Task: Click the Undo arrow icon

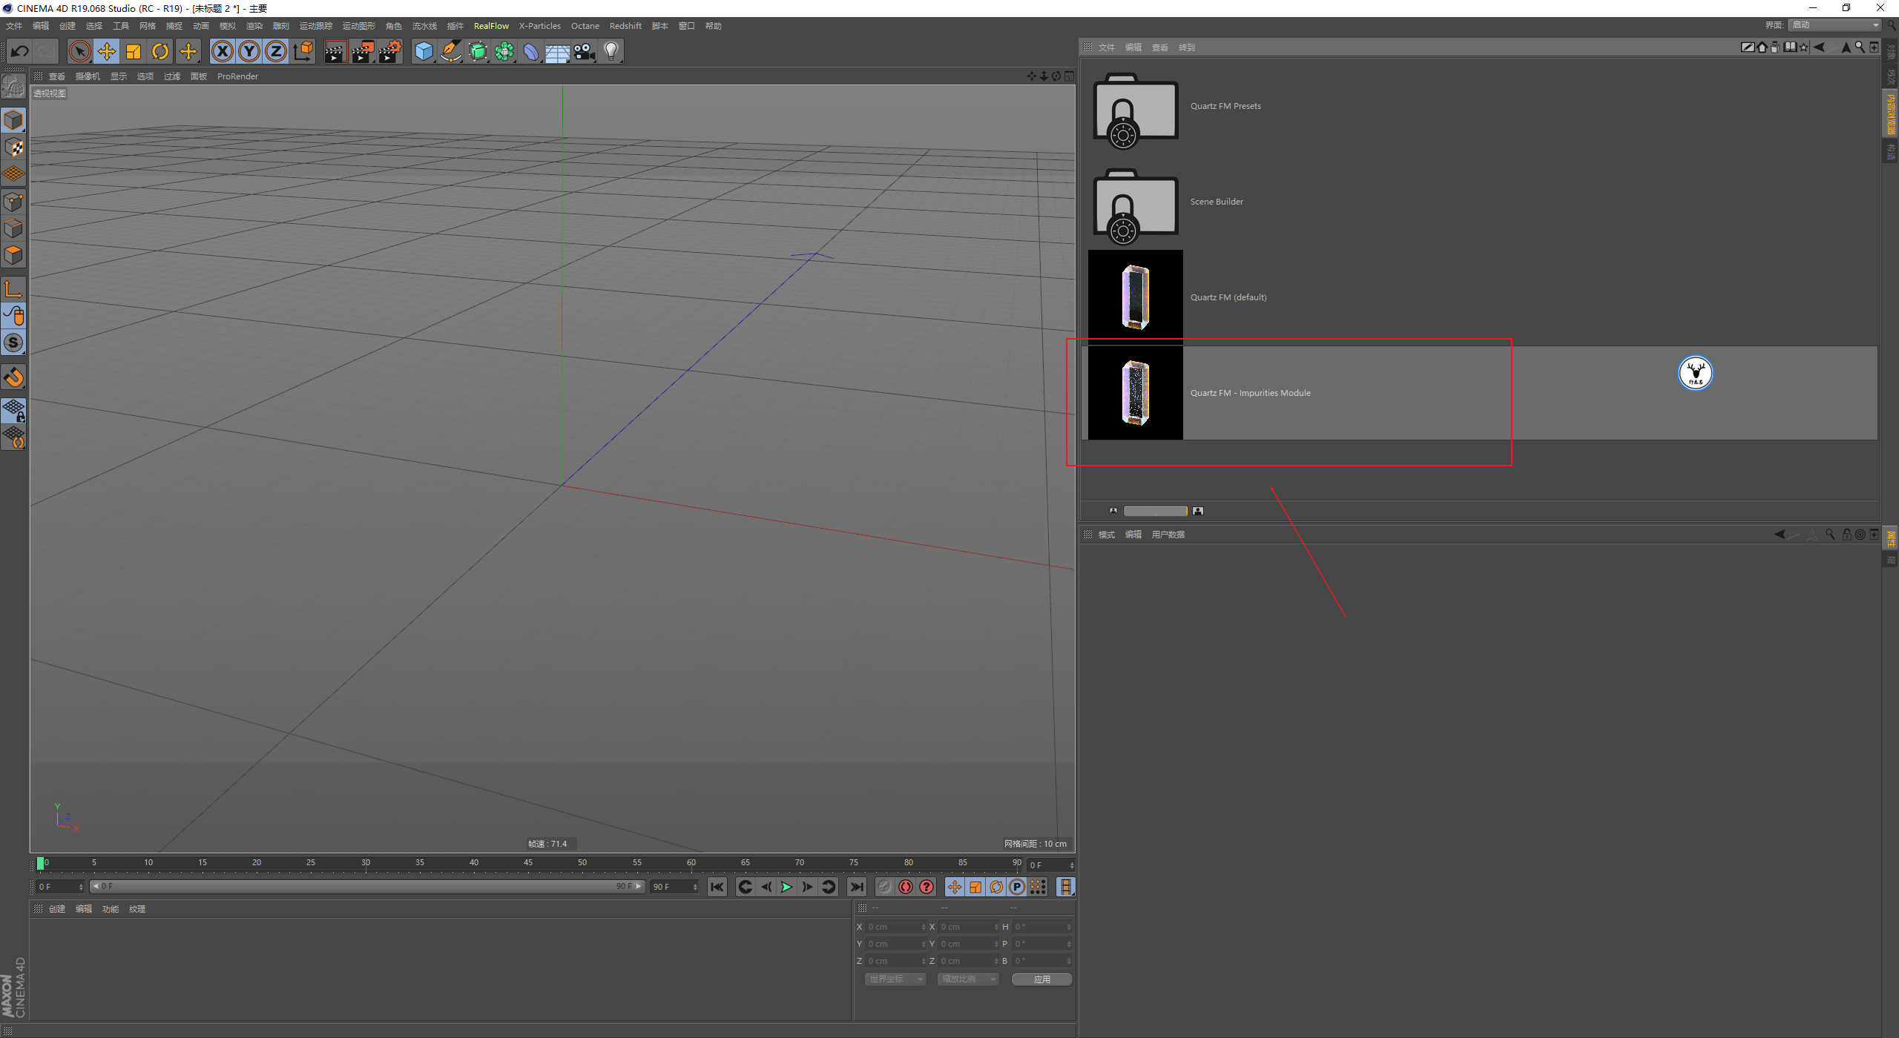Action: point(20,52)
